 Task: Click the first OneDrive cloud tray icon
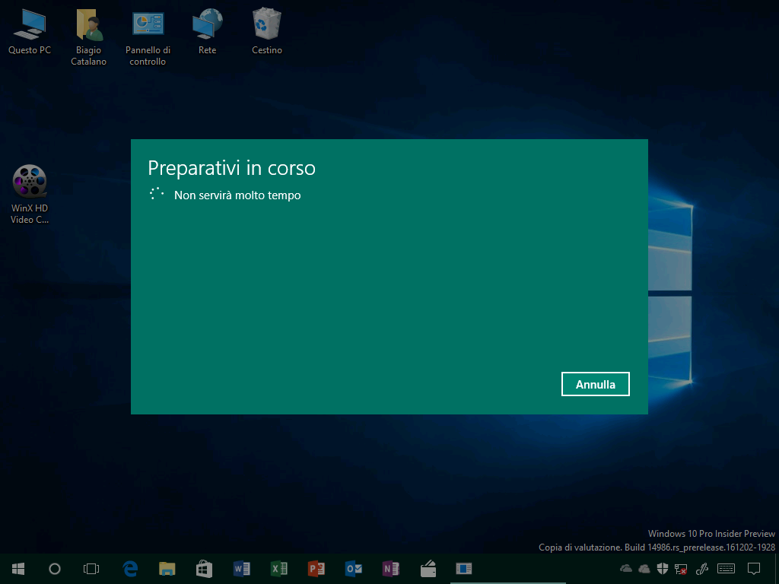pos(626,569)
